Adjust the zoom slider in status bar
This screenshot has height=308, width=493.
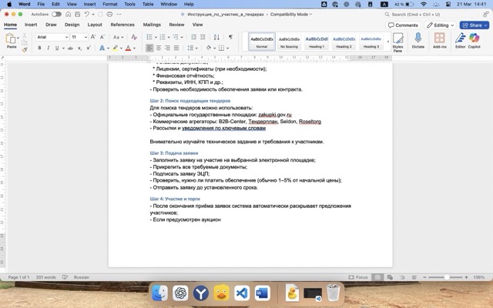pos(445,277)
